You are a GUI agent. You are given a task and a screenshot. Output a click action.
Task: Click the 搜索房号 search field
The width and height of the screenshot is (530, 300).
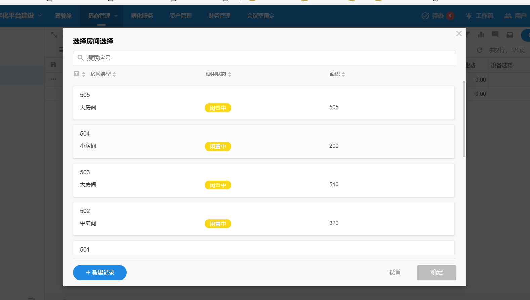[x=264, y=58]
